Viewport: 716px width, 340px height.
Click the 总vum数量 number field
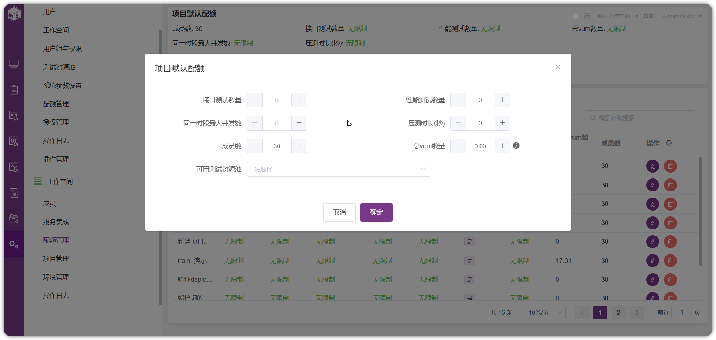pos(480,146)
